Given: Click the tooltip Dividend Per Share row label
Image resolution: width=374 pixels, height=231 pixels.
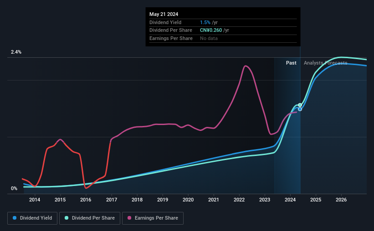Looking at the screenshot, I should point(170,30).
